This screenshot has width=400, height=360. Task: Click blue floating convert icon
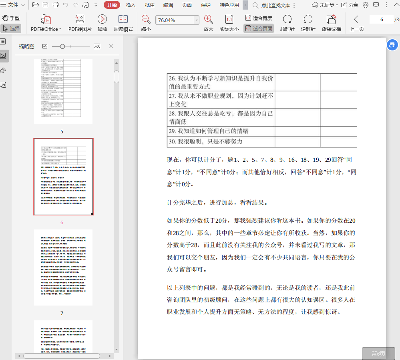point(393,45)
